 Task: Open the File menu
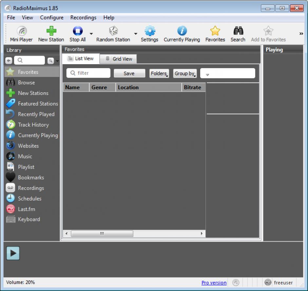(x=11, y=17)
